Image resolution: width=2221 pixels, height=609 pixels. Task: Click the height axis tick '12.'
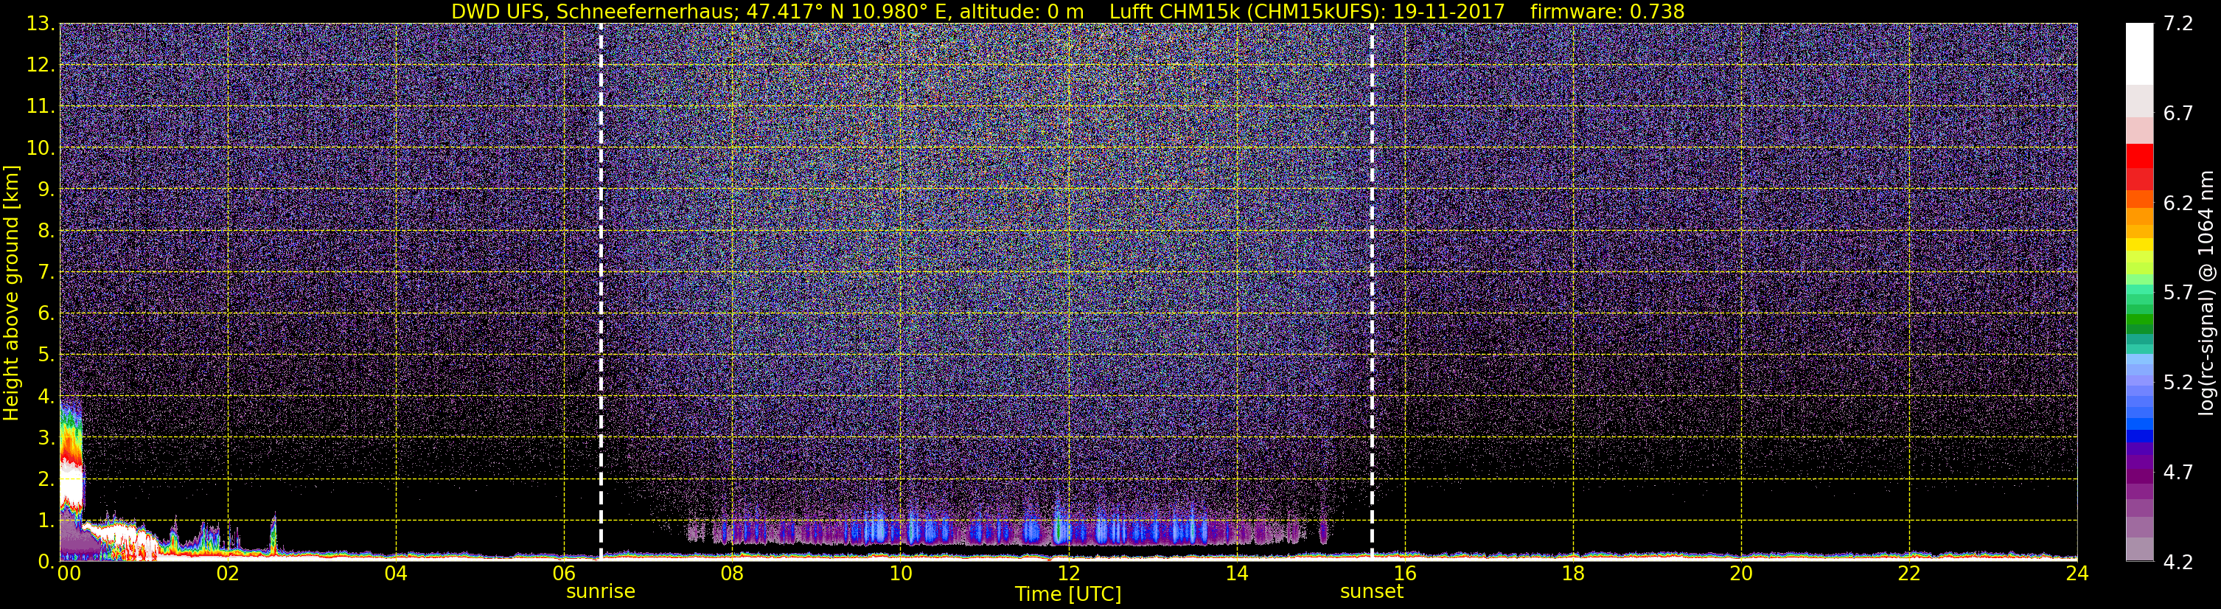(41, 65)
